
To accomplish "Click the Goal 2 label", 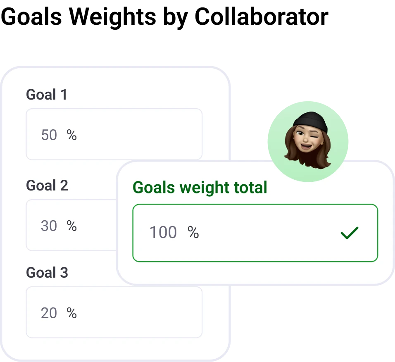I will coord(47,186).
